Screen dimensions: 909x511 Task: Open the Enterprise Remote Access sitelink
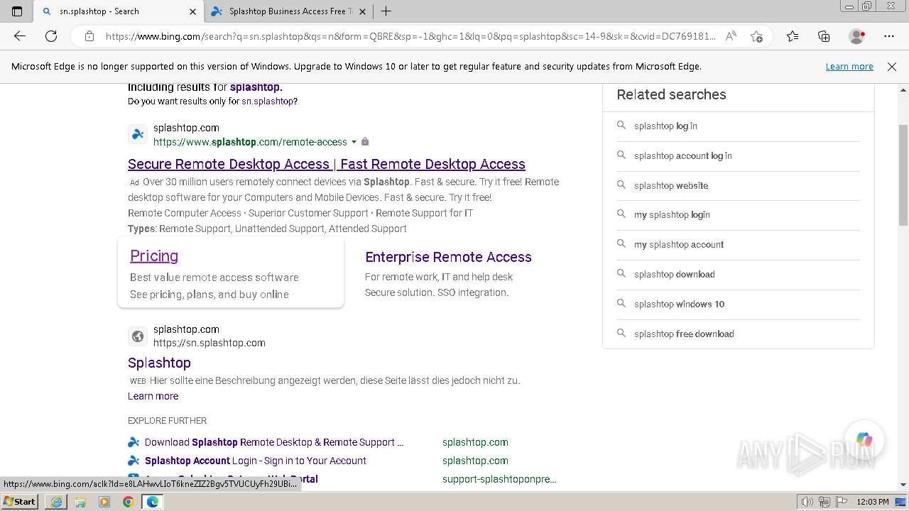[448, 257]
